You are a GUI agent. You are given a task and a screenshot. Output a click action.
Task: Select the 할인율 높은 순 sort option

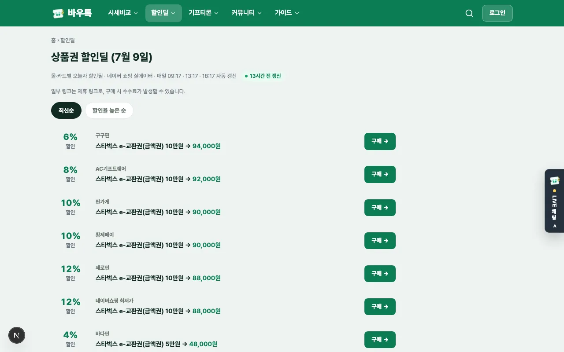coord(109,110)
